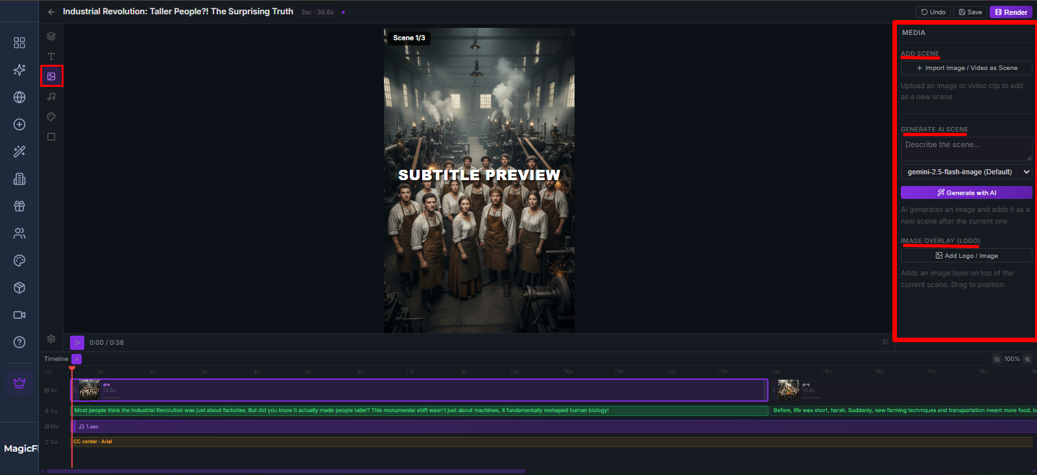Viewport: 1037px width, 475px height.
Task: Render the video
Action: click(x=1011, y=12)
